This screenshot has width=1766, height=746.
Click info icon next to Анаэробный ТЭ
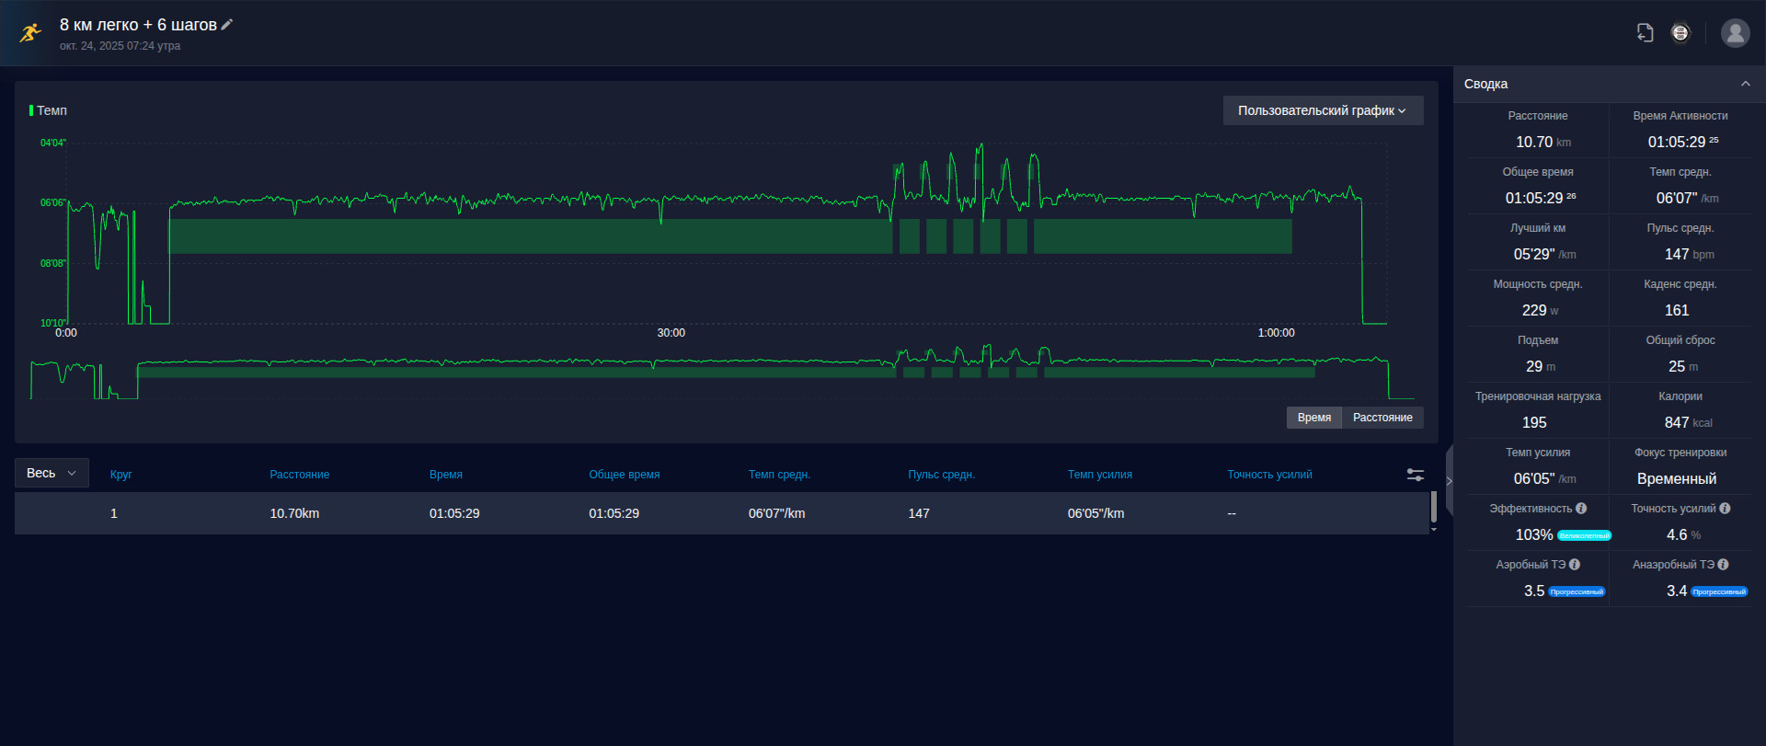click(x=1723, y=565)
